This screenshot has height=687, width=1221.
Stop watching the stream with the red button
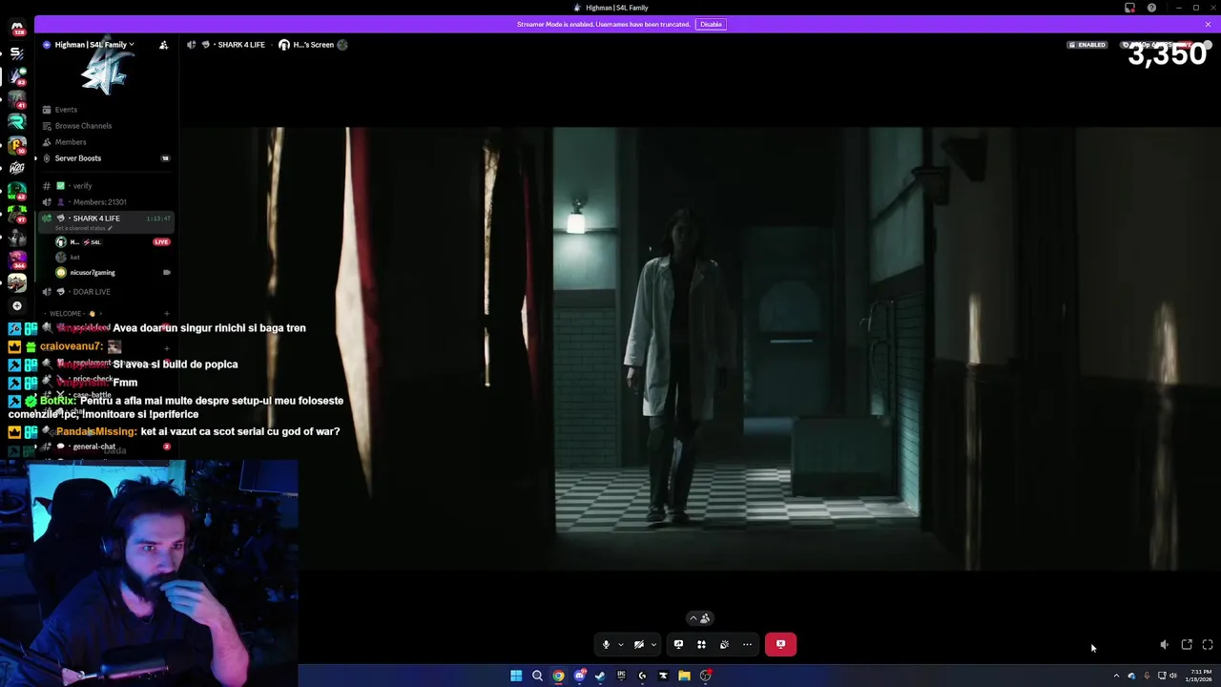pos(780,644)
